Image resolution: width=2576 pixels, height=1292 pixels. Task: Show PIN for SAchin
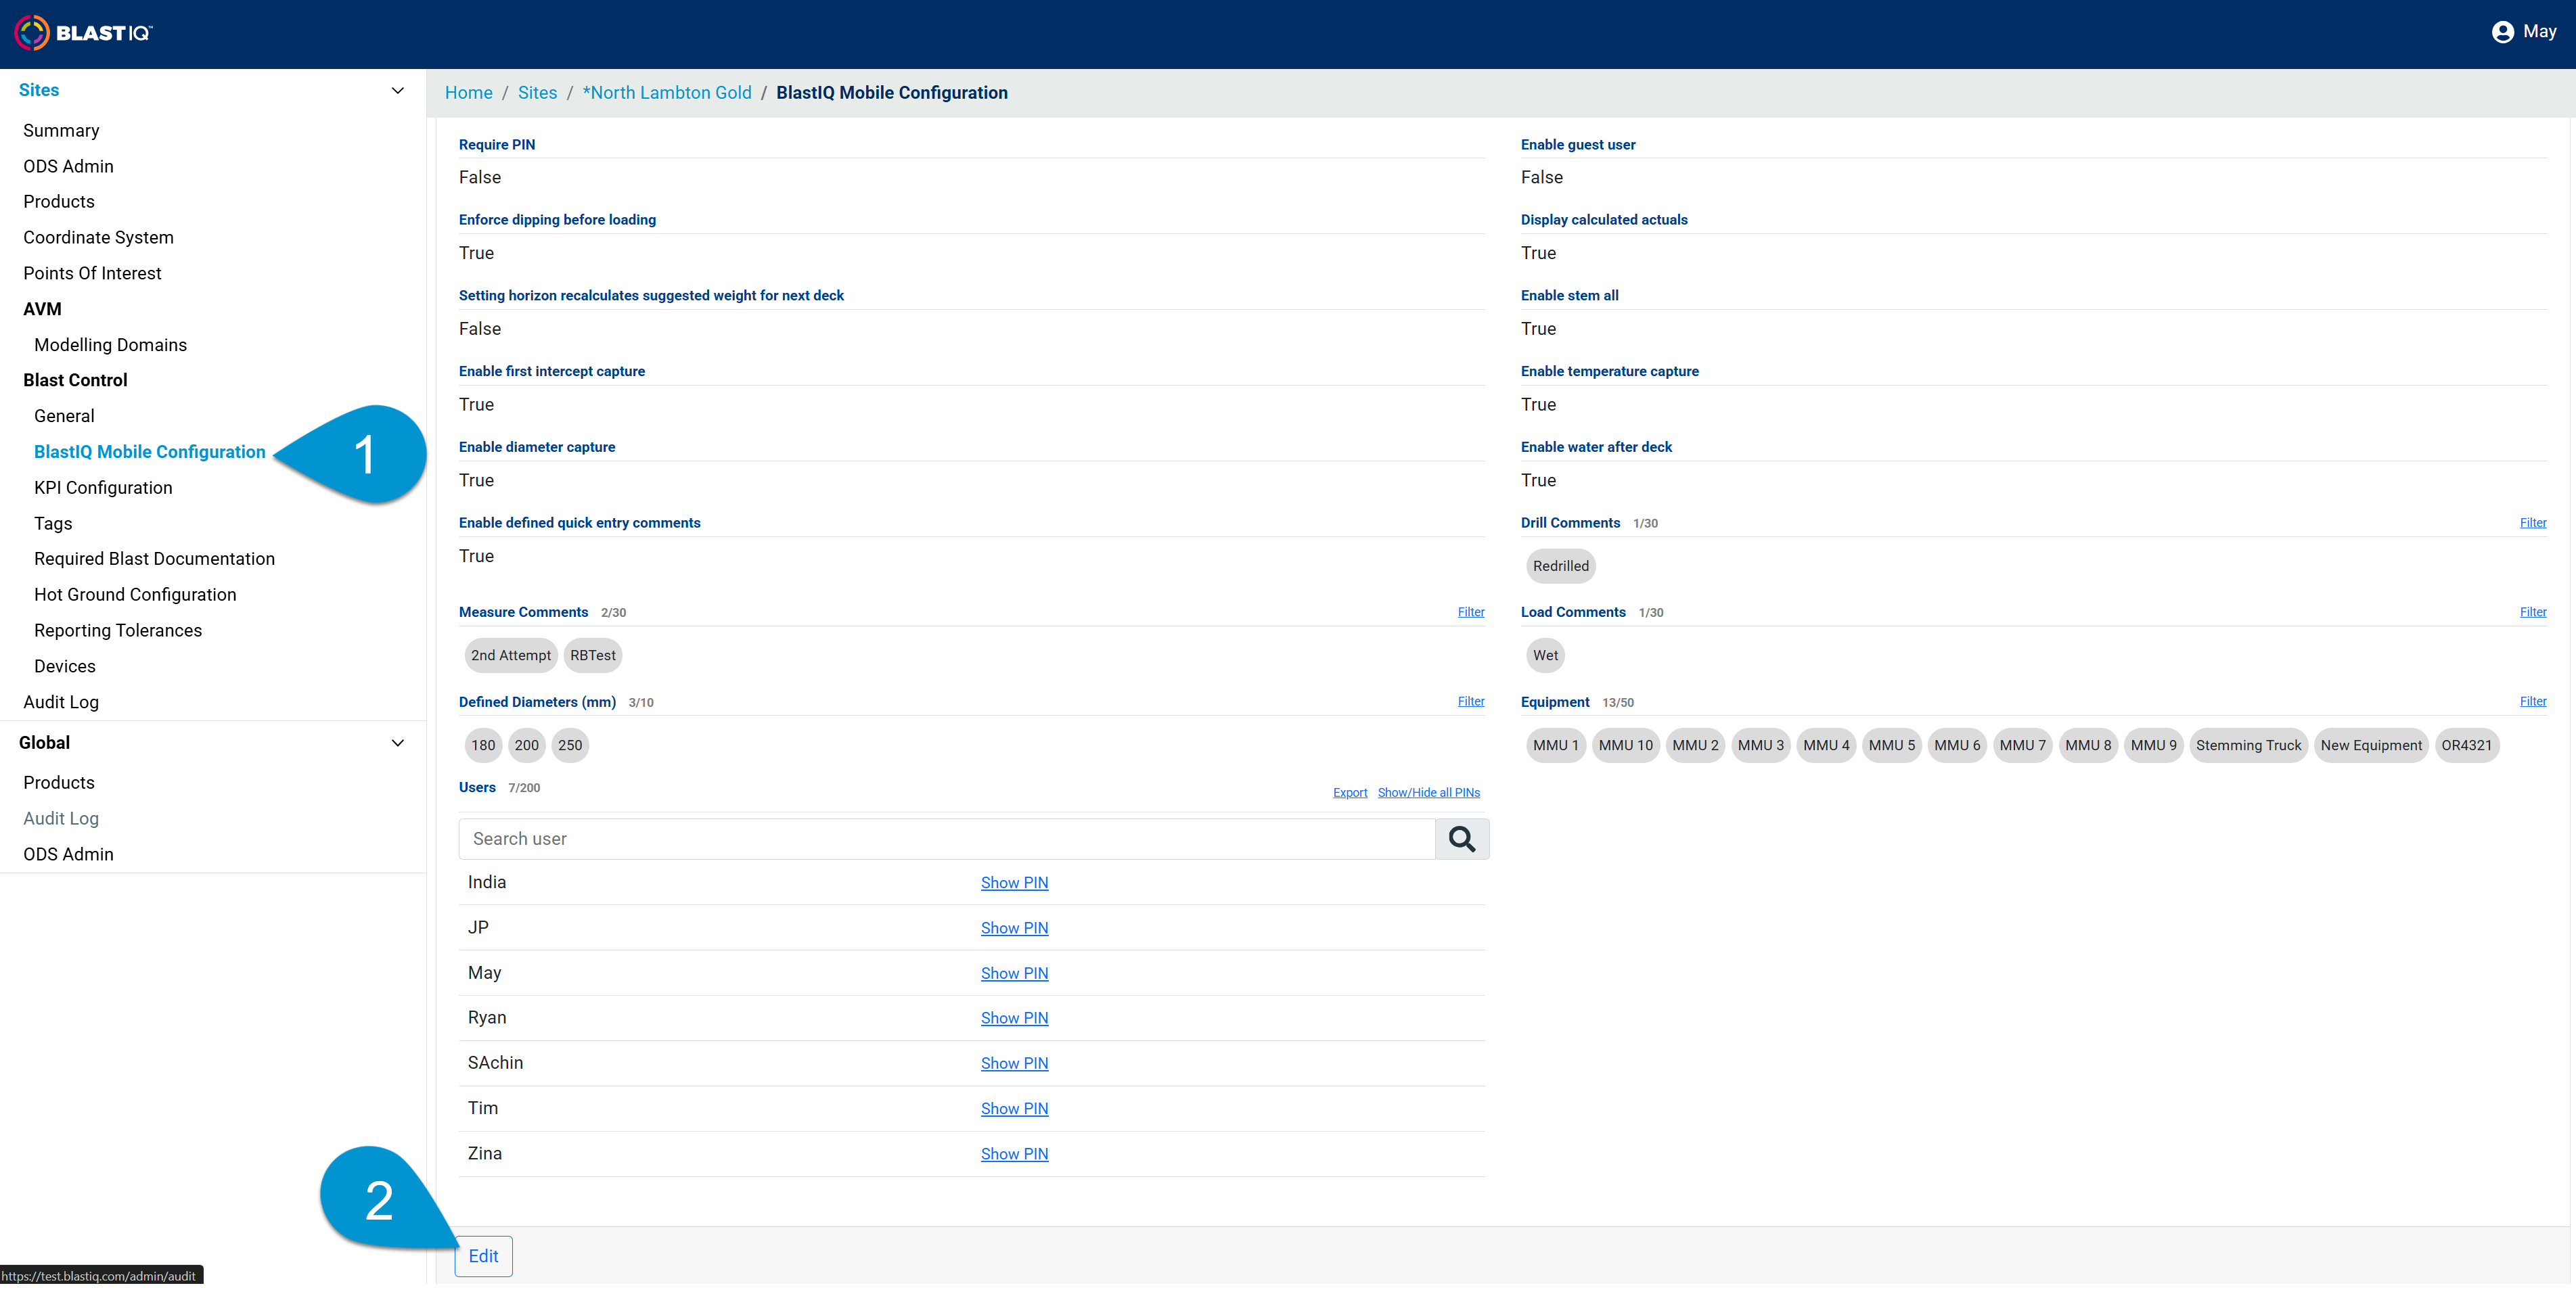[x=1014, y=1064]
